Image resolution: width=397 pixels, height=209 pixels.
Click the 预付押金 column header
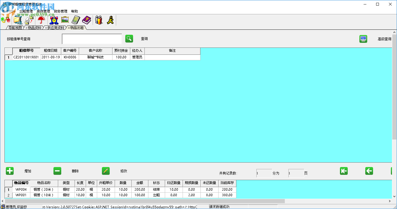[x=121, y=51]
